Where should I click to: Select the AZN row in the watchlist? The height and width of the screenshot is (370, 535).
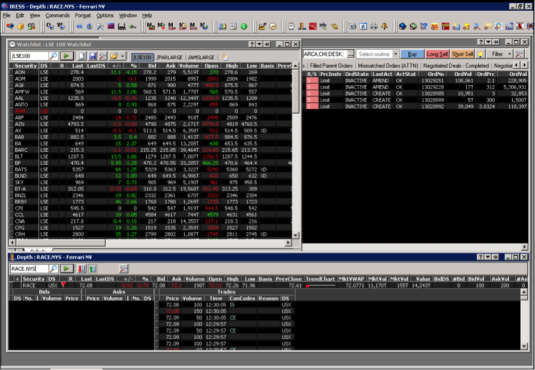click(151, 124)
